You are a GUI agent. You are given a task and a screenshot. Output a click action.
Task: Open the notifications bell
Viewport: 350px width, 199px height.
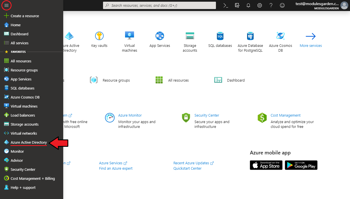click(248, 5)
